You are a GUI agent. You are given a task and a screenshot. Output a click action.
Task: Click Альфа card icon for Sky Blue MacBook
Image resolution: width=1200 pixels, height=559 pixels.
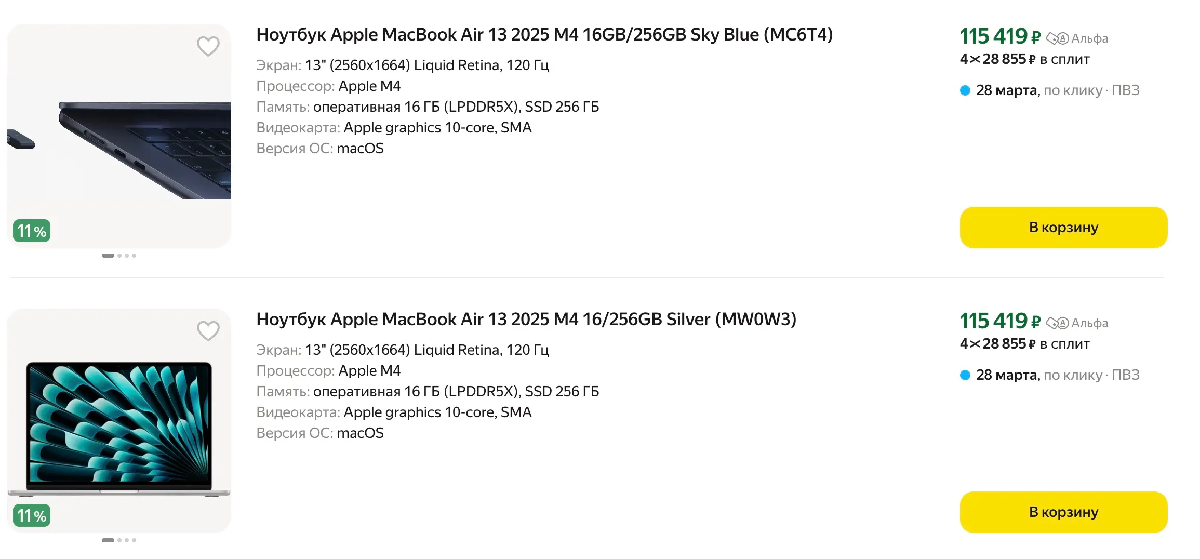(1057, 38)
